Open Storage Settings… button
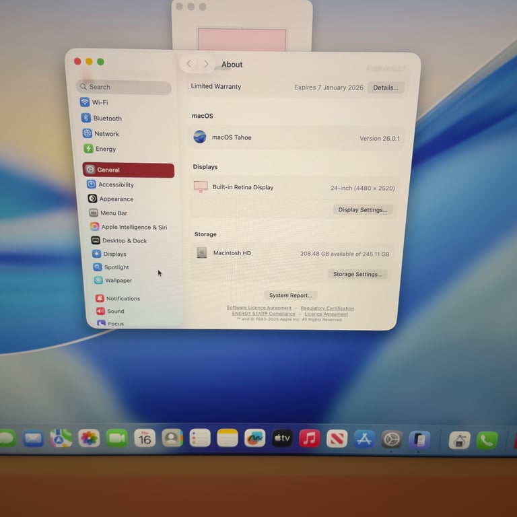Image resolution: width=517 pixels, height=517 pixels. click(357, 274)
